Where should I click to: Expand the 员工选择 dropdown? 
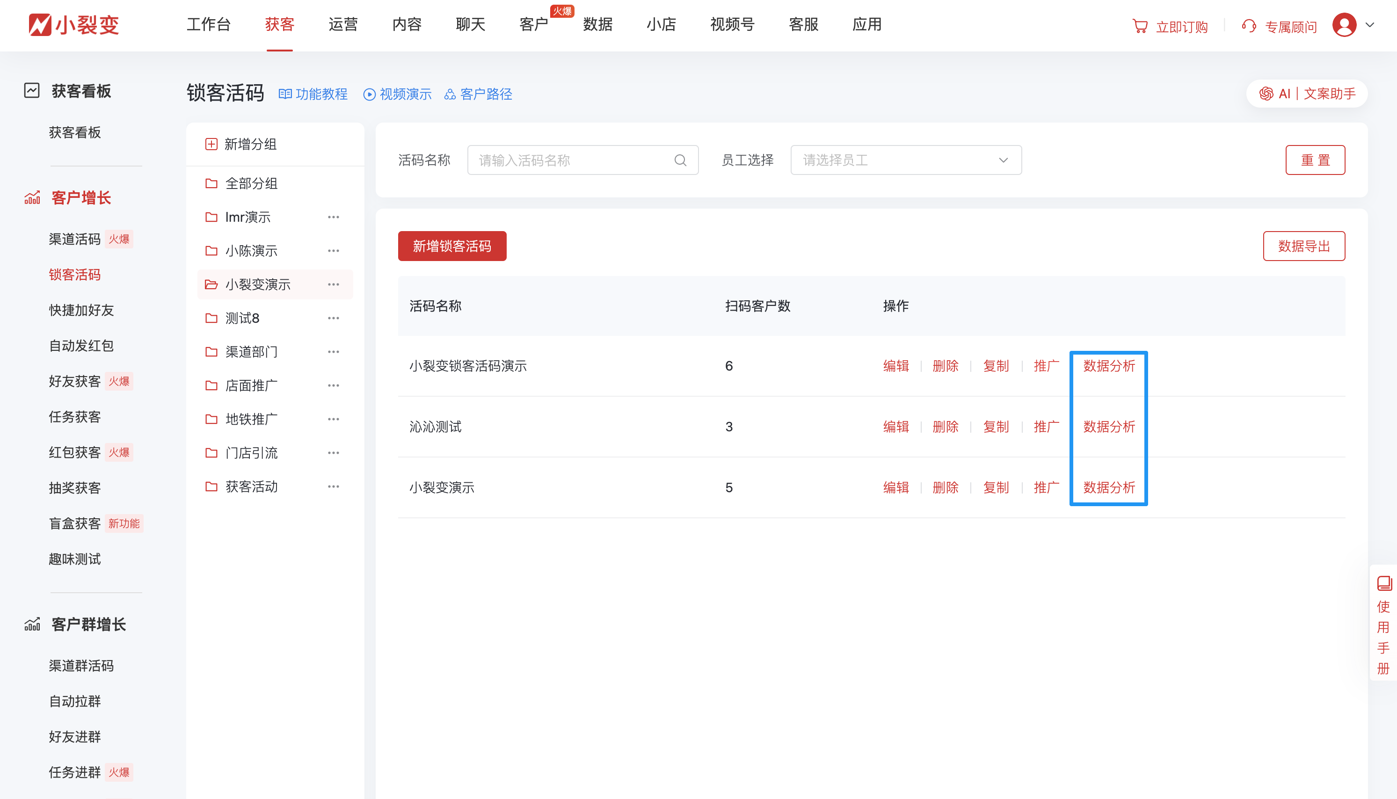905,160
